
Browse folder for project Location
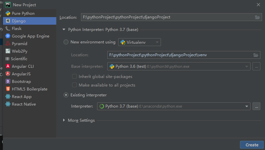coord(257,17)
